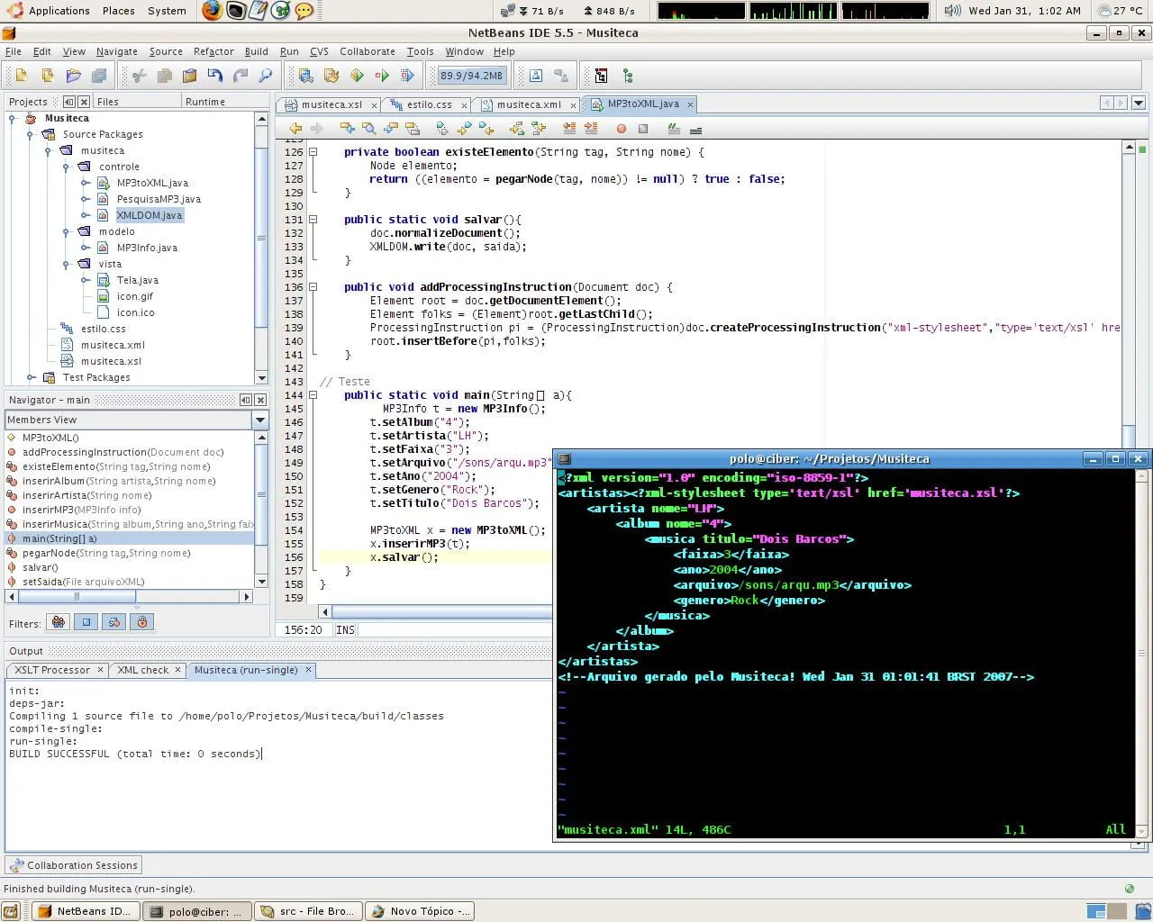
Task: Toggle the Show Inherited Members filter
Action: click(x=59, y=622)
